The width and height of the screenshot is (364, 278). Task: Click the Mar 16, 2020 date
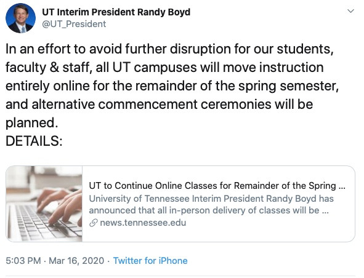(x=76, y=261)
